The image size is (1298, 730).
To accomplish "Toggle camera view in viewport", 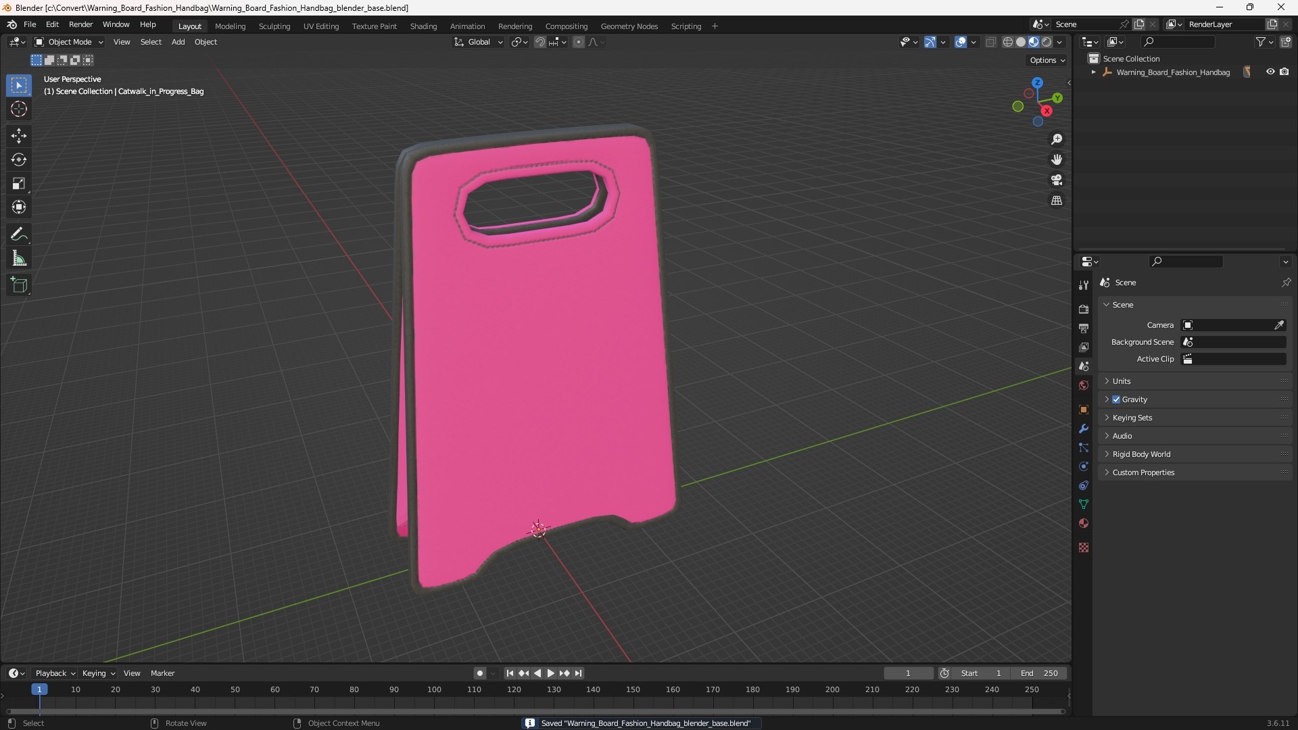I will [1057, 180].
